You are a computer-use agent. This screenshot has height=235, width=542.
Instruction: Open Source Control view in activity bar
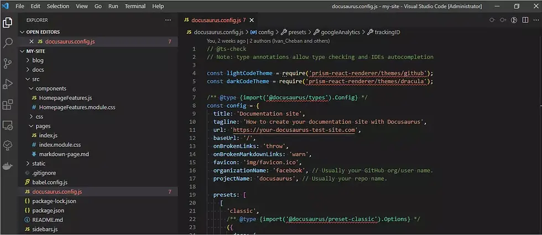[8, 63]
